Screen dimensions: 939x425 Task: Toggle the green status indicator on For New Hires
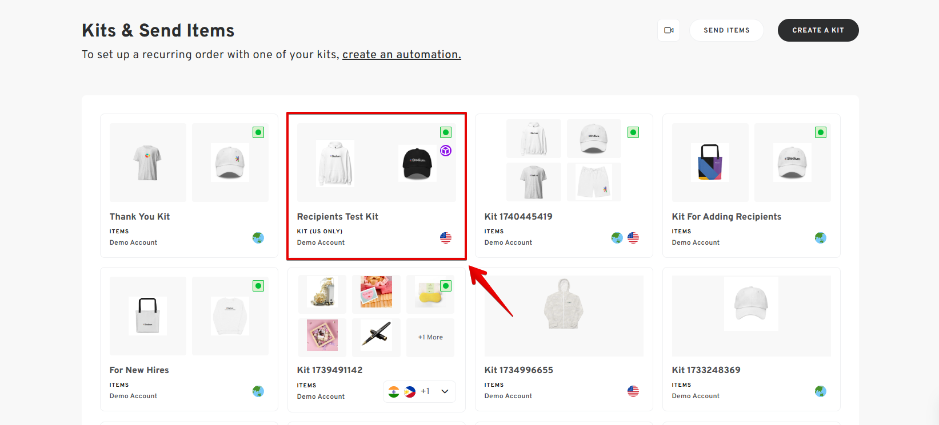click(258, 286)
